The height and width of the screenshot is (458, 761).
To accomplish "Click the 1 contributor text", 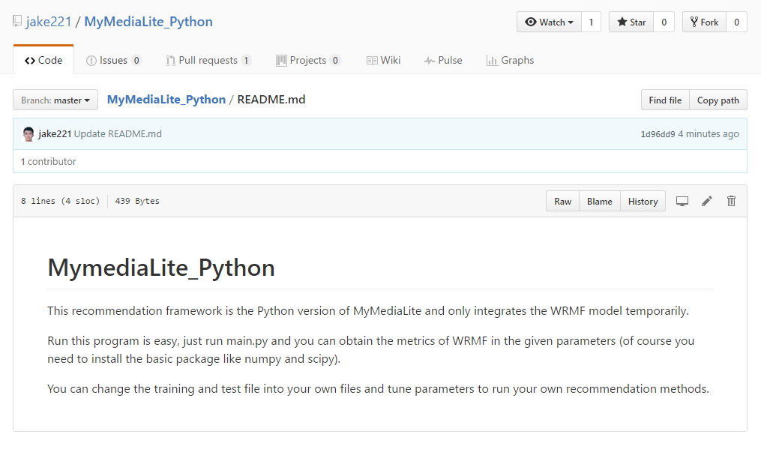I will 49,162.
